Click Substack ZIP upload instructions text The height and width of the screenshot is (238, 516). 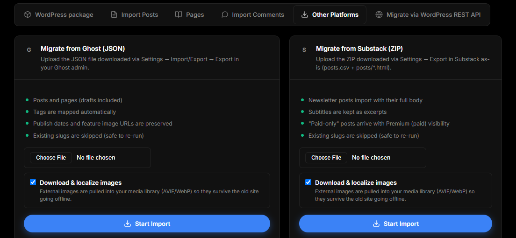(403, 63)
